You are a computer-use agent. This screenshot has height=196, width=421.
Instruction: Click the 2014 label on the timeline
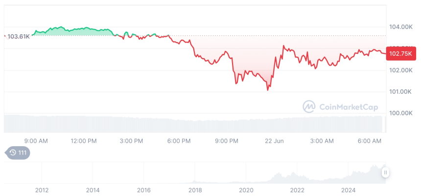pyautogui.click(x=93, y=190)
